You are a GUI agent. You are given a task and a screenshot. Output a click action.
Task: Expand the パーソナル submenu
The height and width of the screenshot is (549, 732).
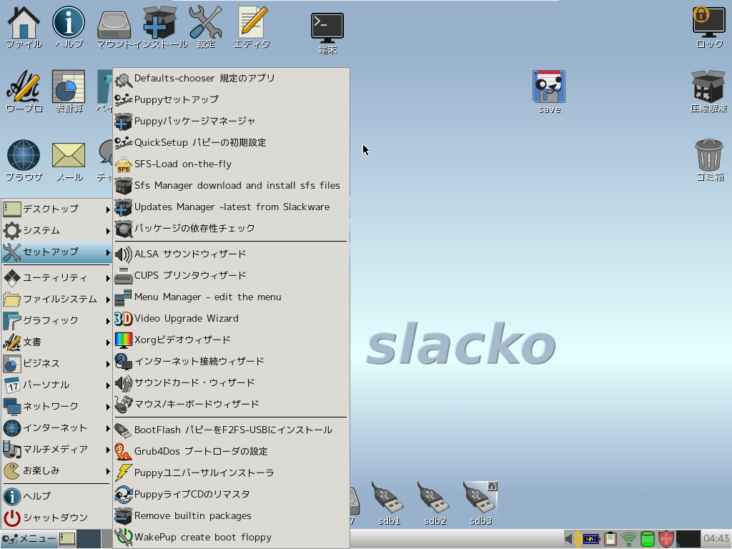click(x=56, y=385)
